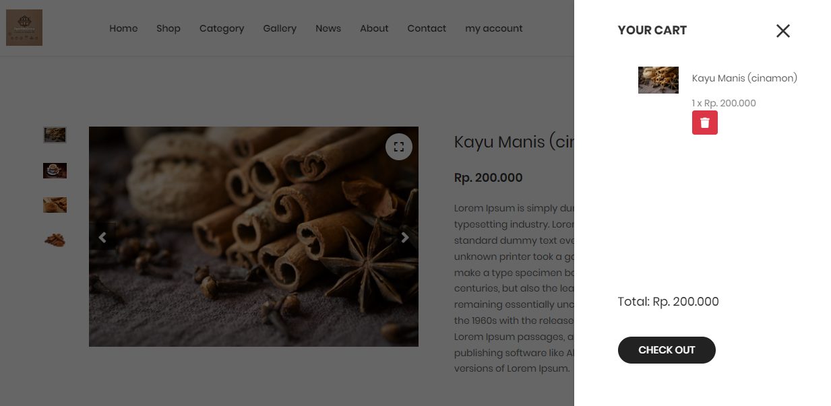Close the cart panel with the X
Viewport: 831px width, 406px height.
point(782,31)
